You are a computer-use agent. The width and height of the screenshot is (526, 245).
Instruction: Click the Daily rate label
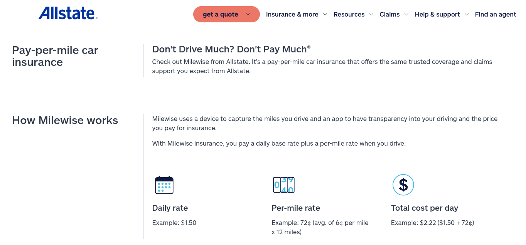point(170,208)
